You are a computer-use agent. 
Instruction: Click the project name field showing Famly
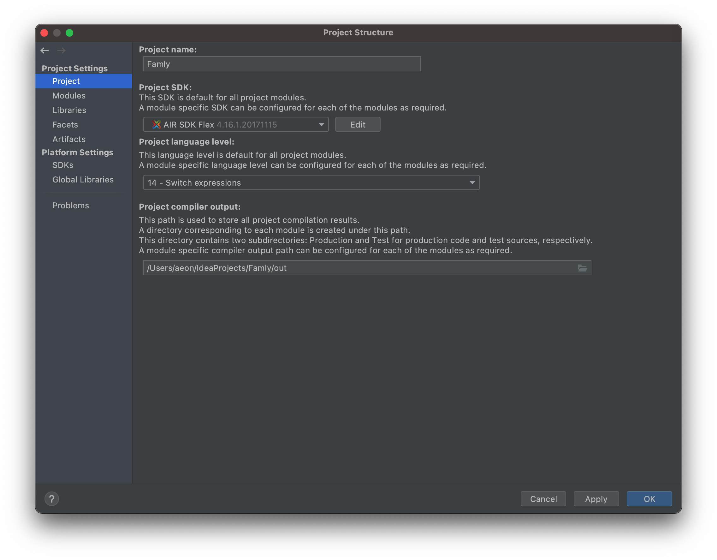[282, 64]
